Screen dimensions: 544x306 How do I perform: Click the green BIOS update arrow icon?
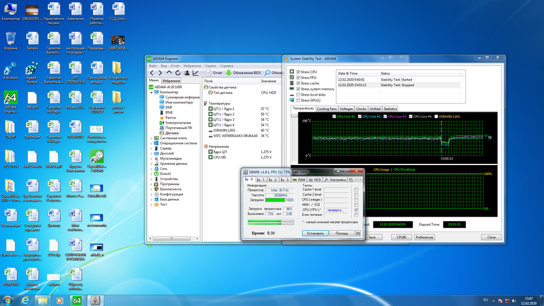click(x=229, y=73)
